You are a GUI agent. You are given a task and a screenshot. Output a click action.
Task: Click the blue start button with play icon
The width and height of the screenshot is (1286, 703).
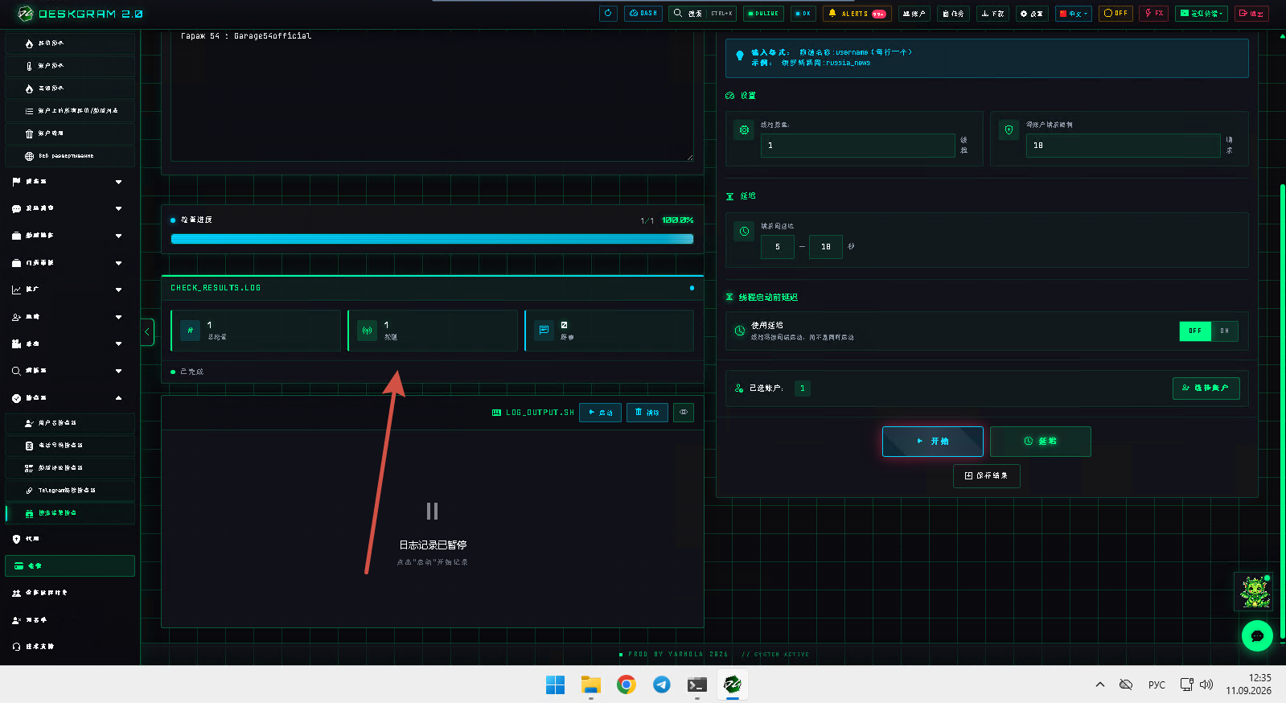[933, 442]
